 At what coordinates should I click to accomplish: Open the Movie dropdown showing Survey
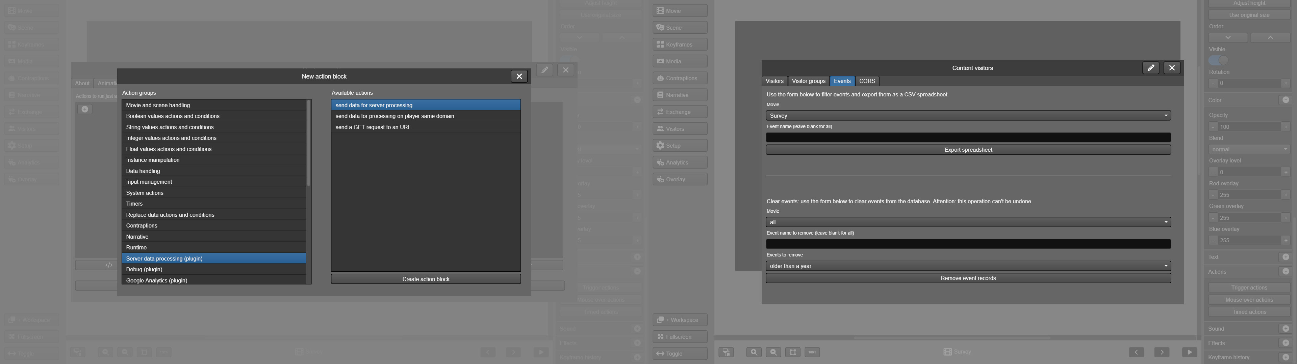(968, 116)
